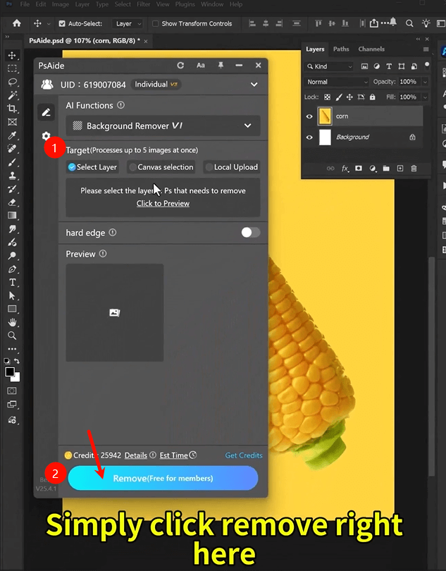Enable Show Transform Controls checkbox
Viewport: 446px width, 571px height.
[155, 24]
